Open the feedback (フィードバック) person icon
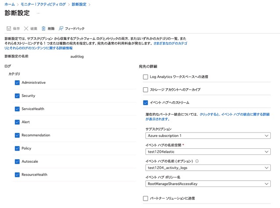The width and height of the screenshot is (280, 208). tap(61, 29)
